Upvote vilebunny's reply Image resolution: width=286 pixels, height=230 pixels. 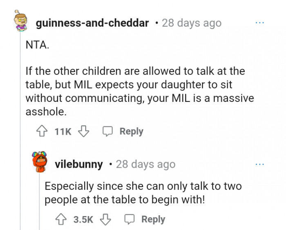pos(61,219)
